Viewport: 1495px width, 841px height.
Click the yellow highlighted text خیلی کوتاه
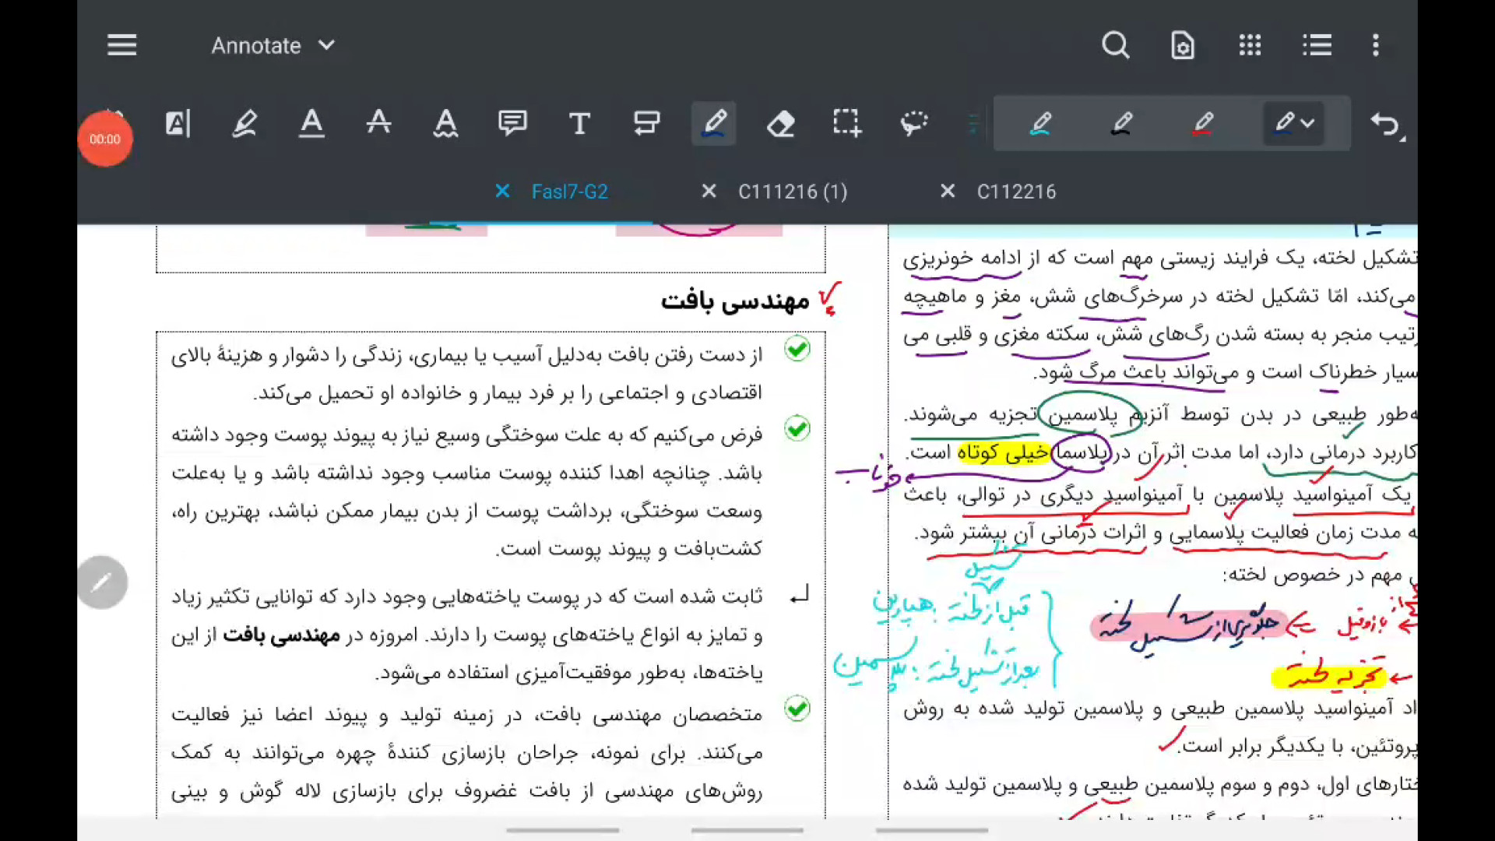[1003, 452]
